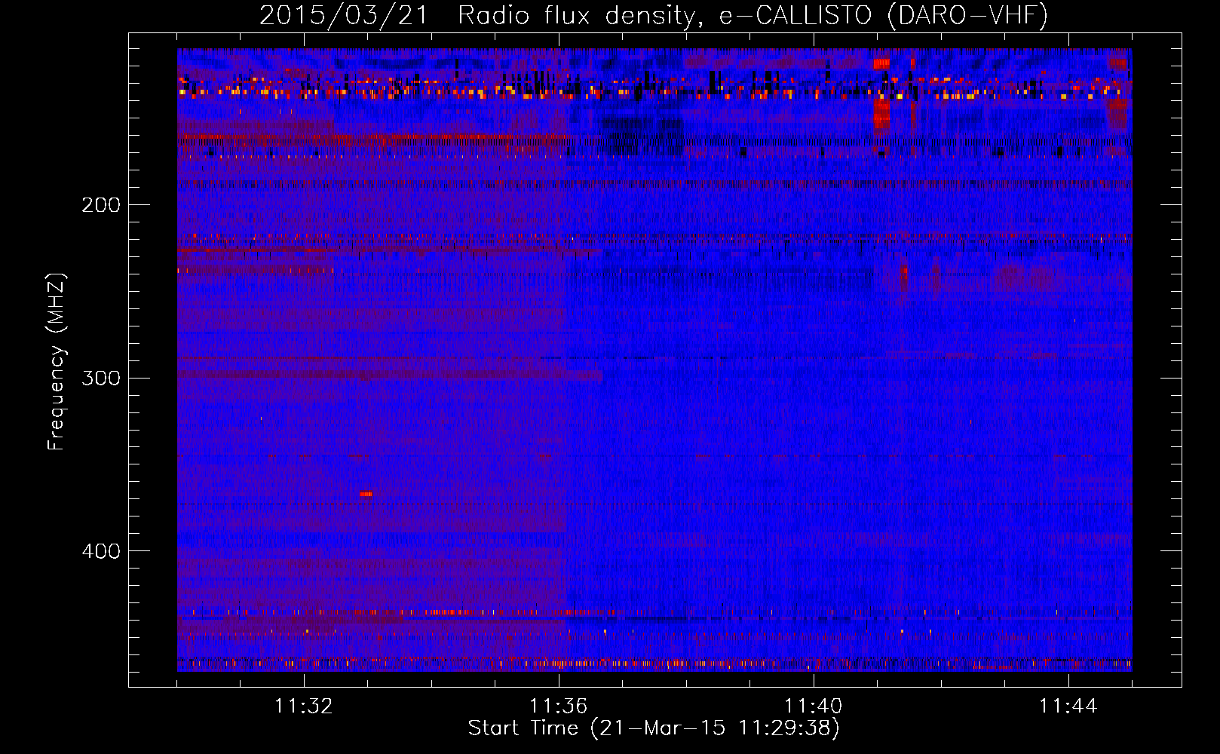Viewport: 1220px width, 754px height.
Task: Click the small red burst spot near 370 MHz
Action: [x=366, y=494]
